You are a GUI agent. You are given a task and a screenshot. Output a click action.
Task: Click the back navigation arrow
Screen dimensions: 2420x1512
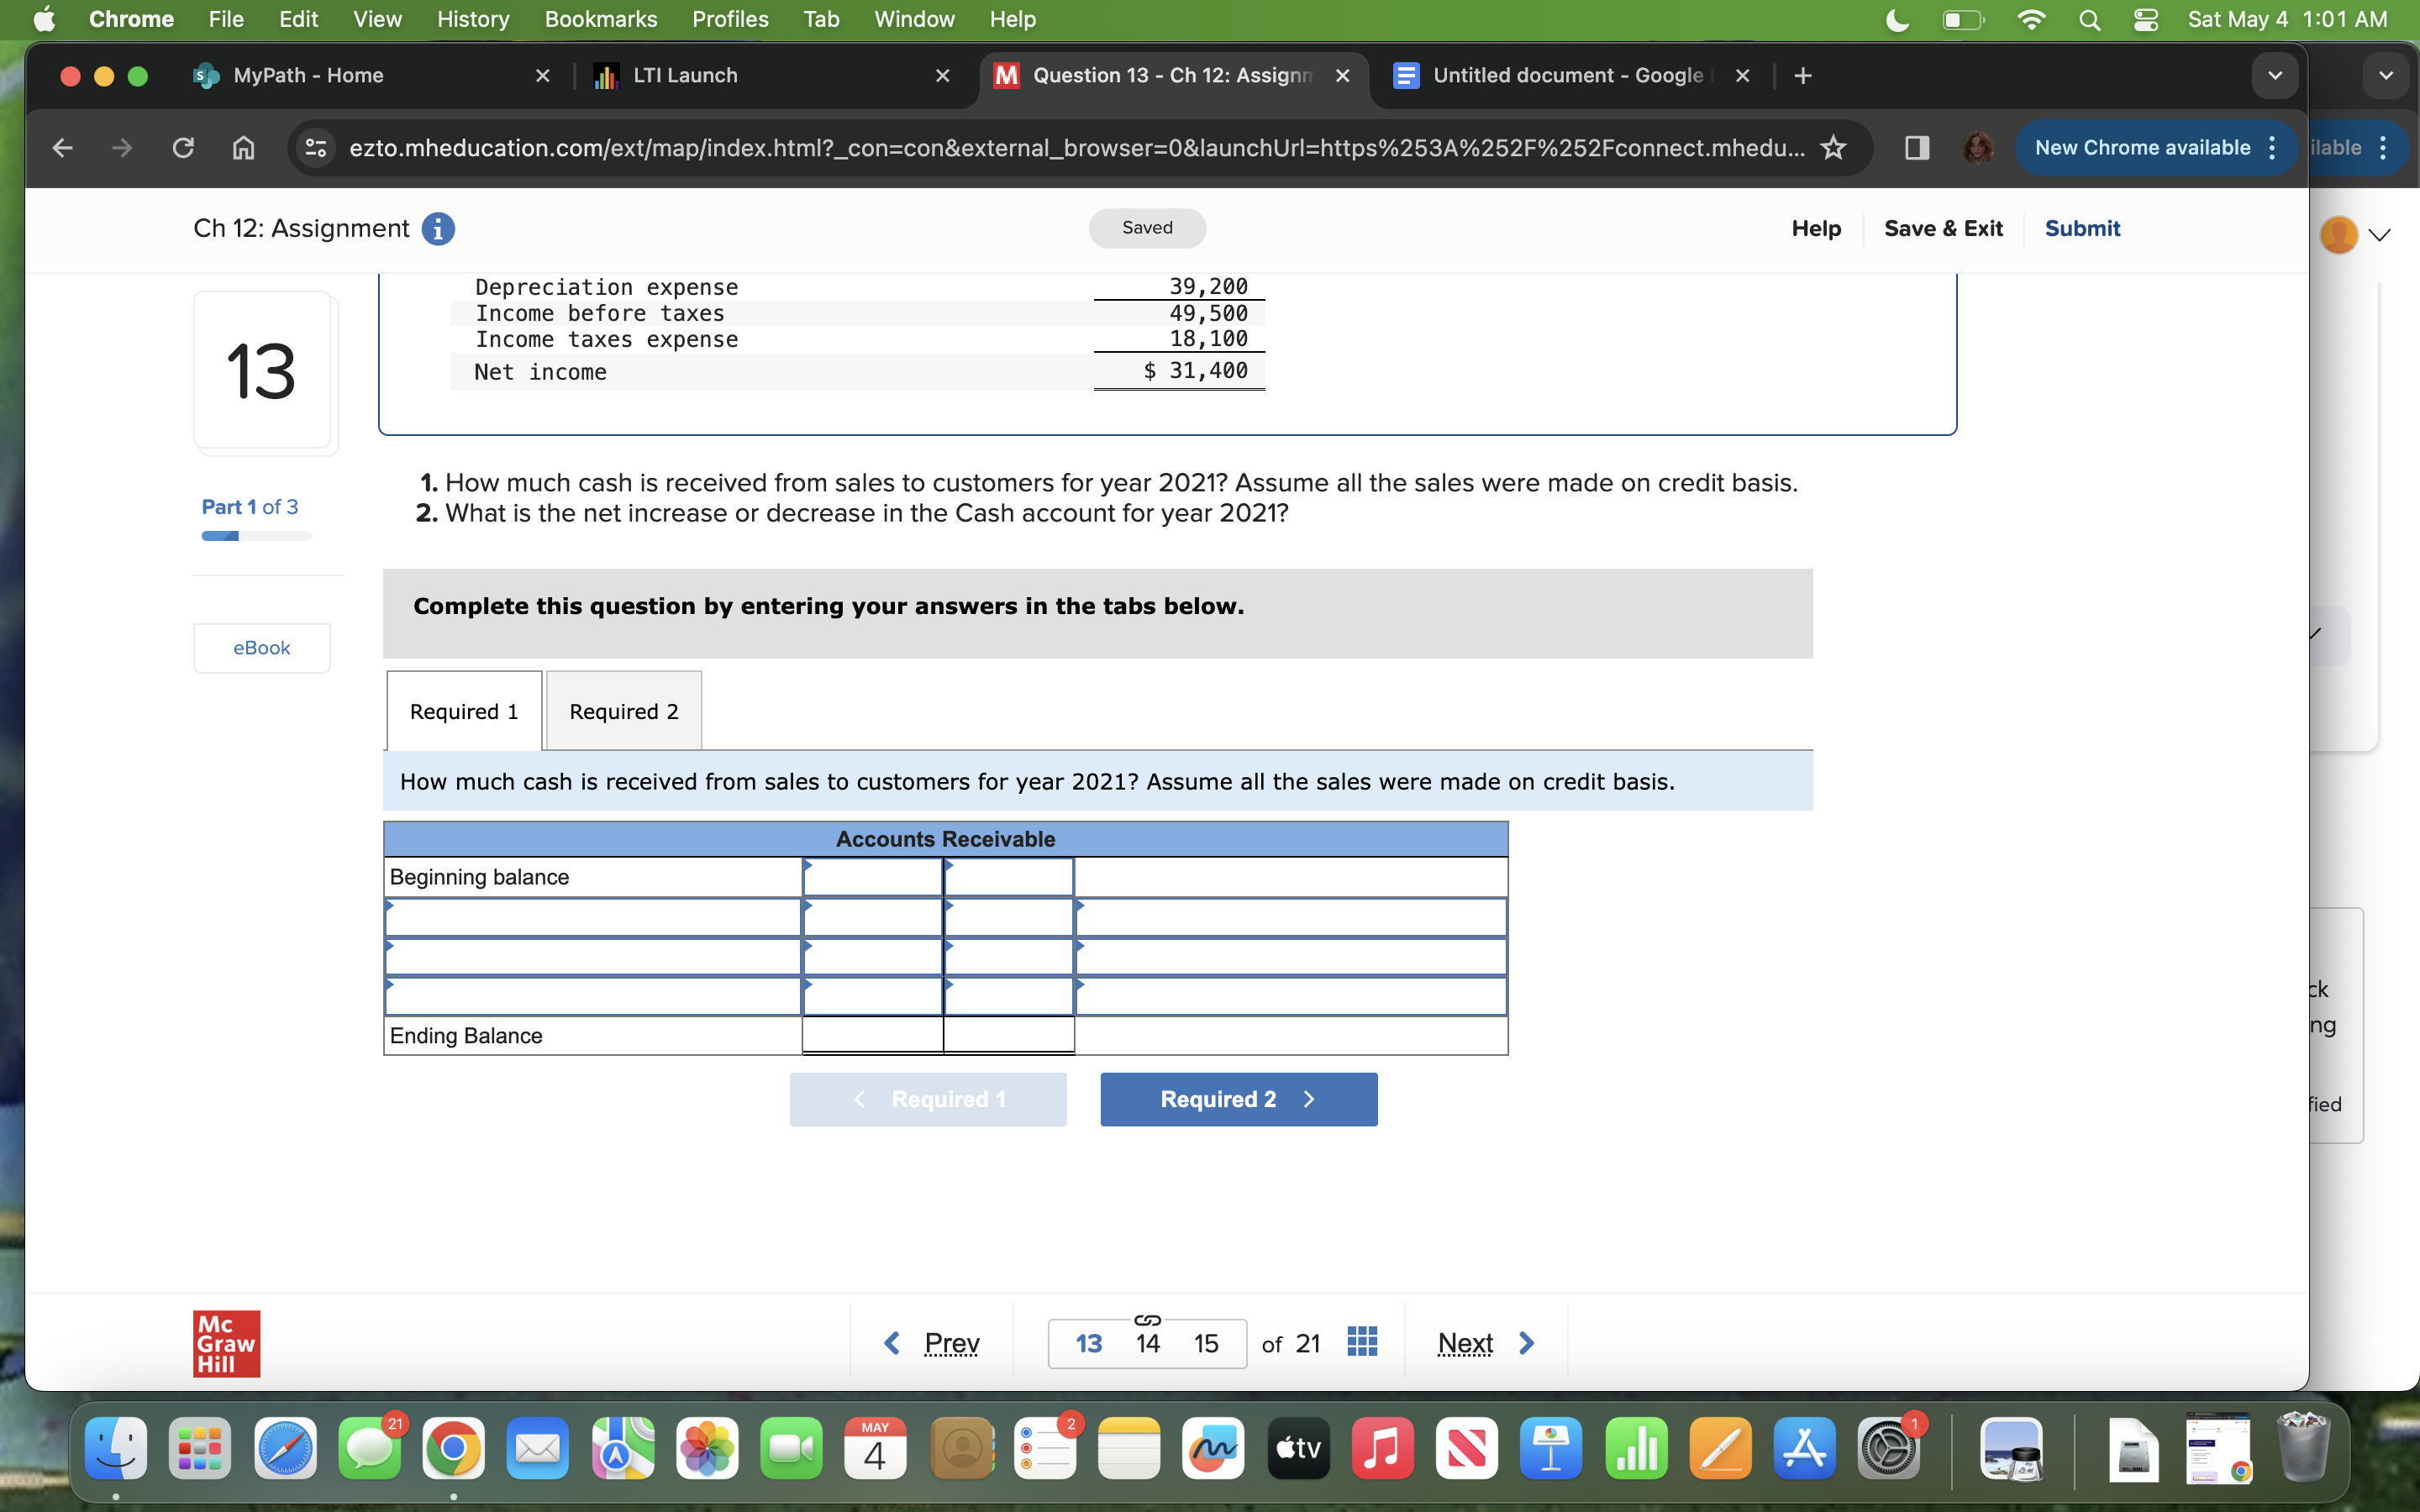point(62,148)
